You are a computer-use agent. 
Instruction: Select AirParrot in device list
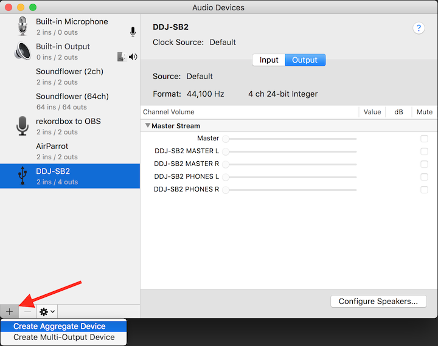pyautogui.click(x=70, y=151)
